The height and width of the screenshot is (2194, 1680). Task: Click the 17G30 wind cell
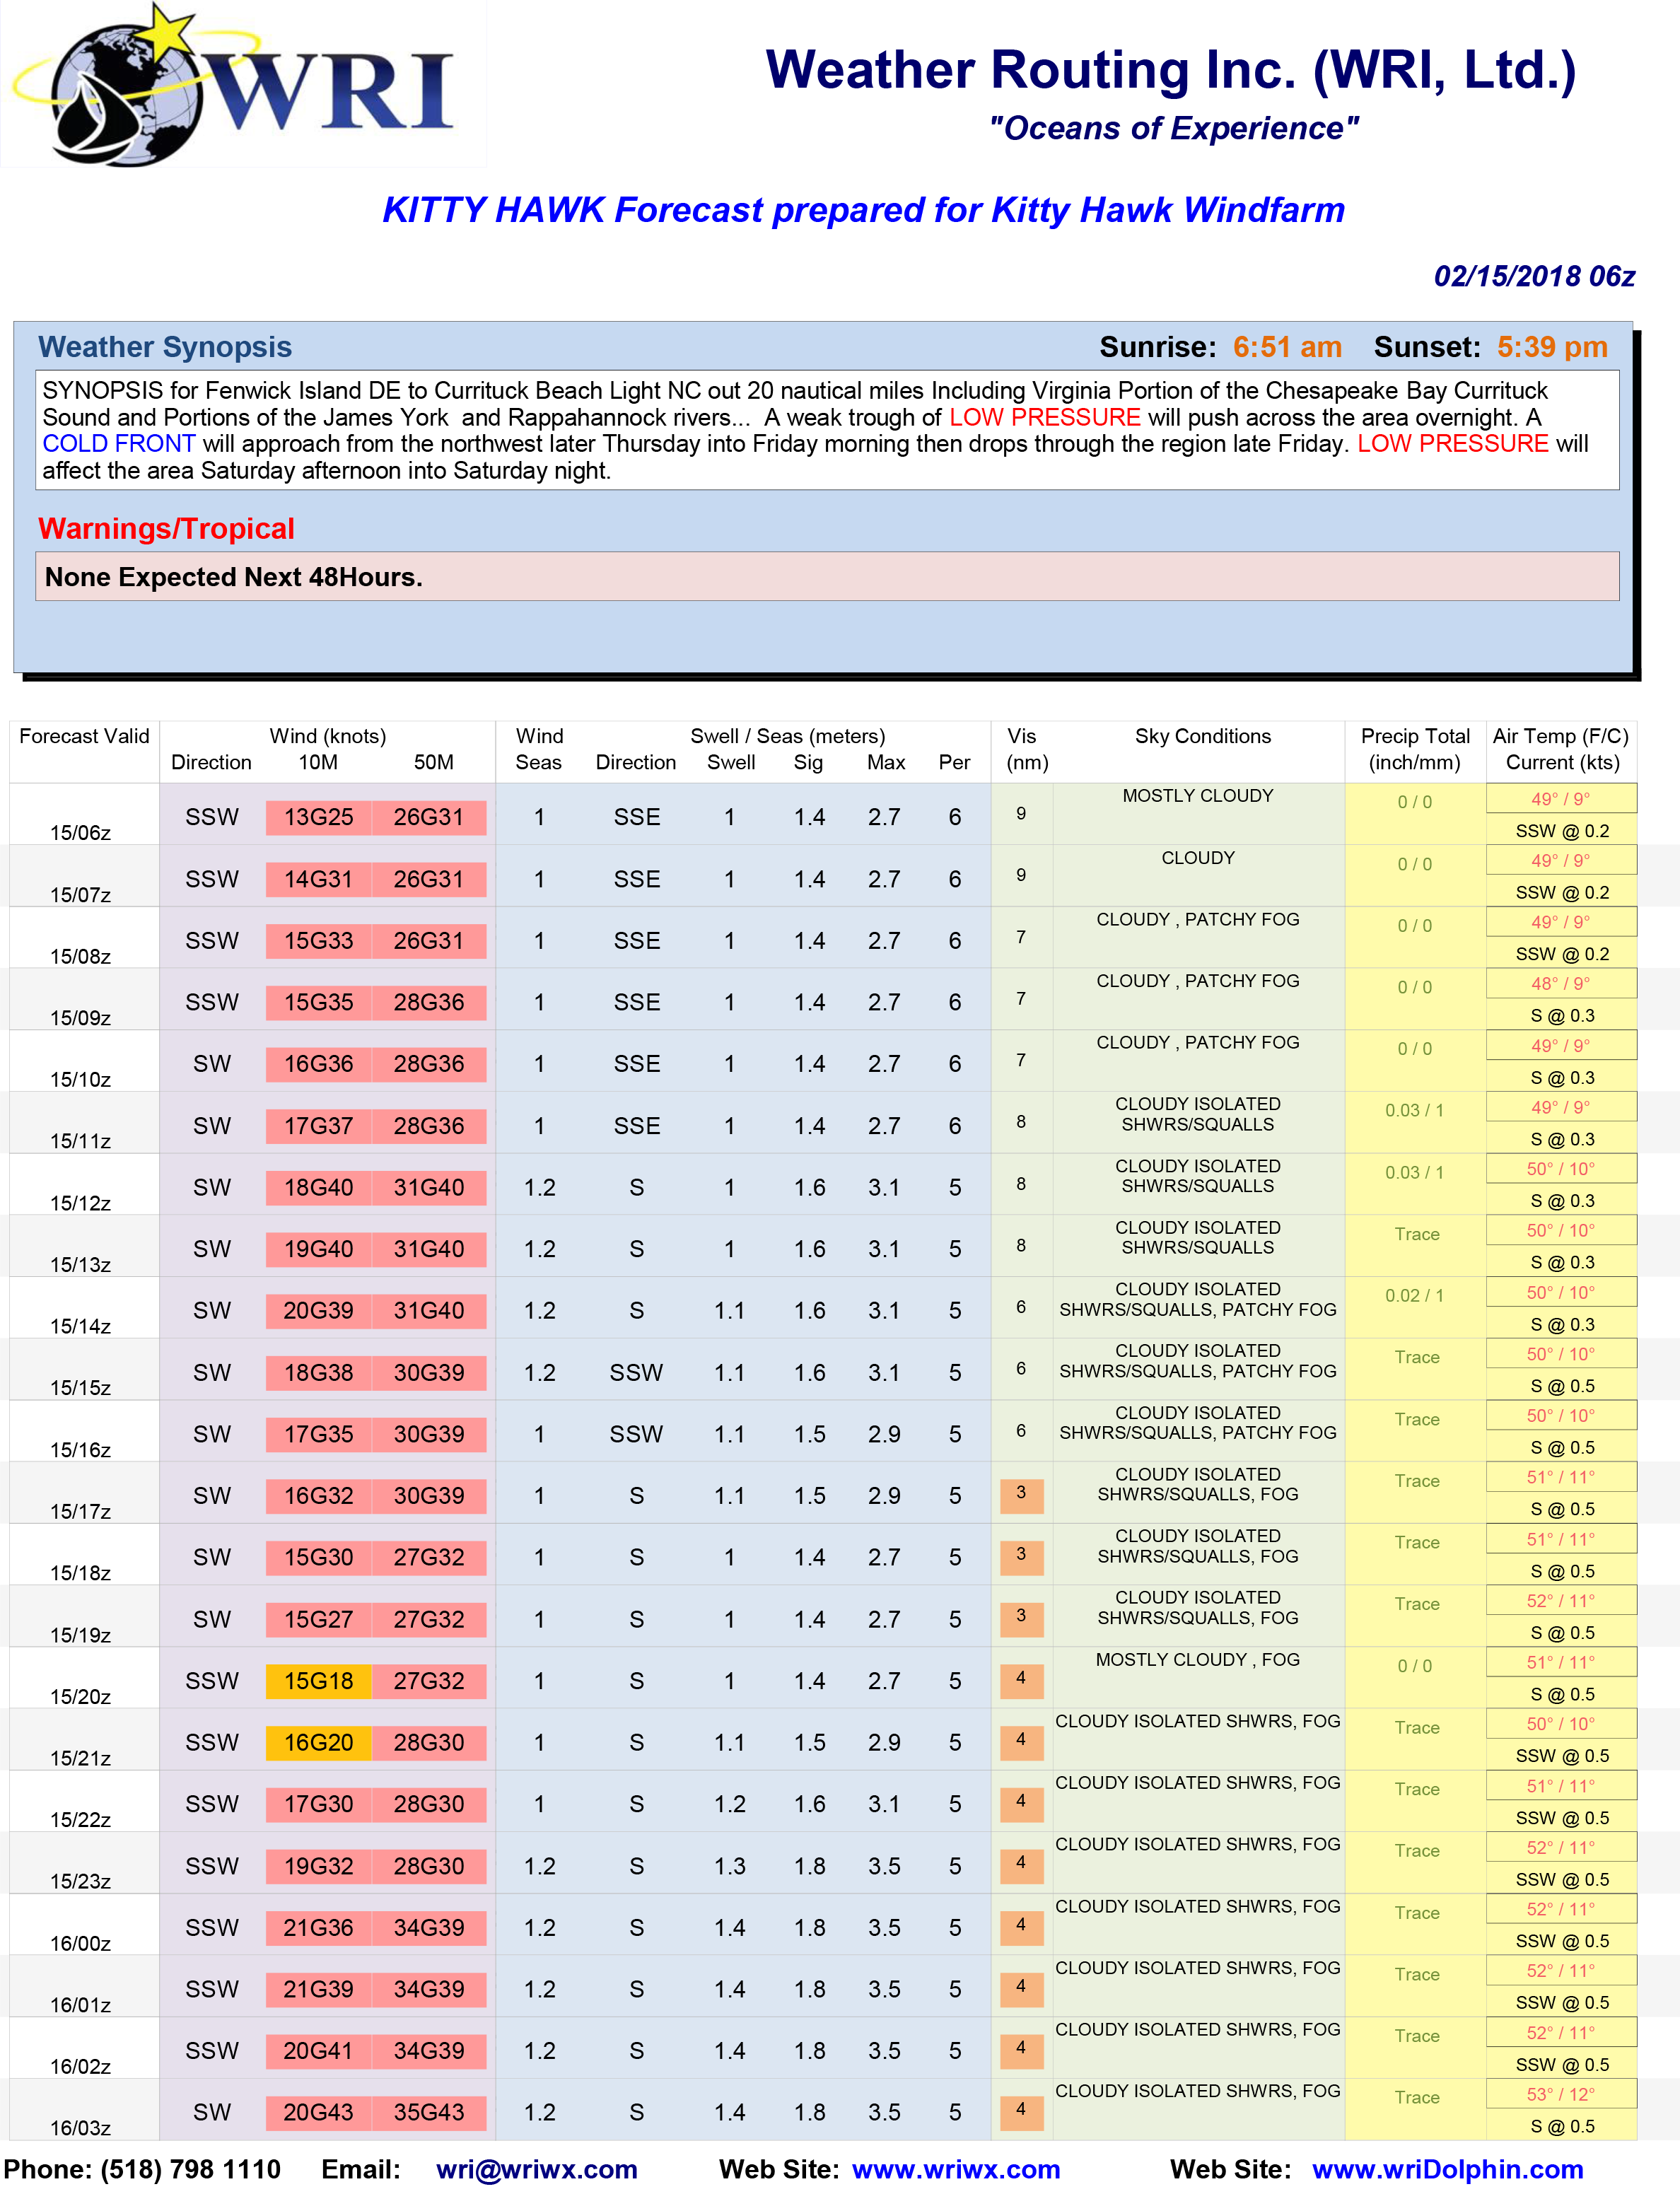(319, 1805)
